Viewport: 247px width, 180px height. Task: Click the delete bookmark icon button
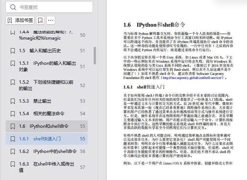[40, 20]
